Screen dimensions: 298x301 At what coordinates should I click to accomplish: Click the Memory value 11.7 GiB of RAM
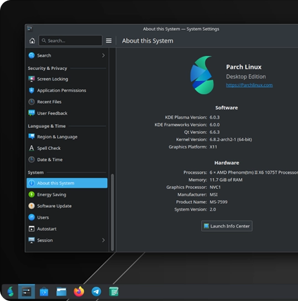point(226,180)
